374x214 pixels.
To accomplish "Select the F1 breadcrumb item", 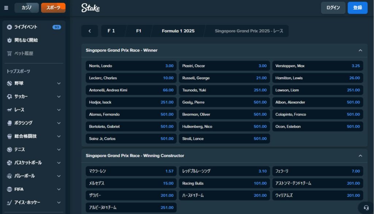I will 138,31.
